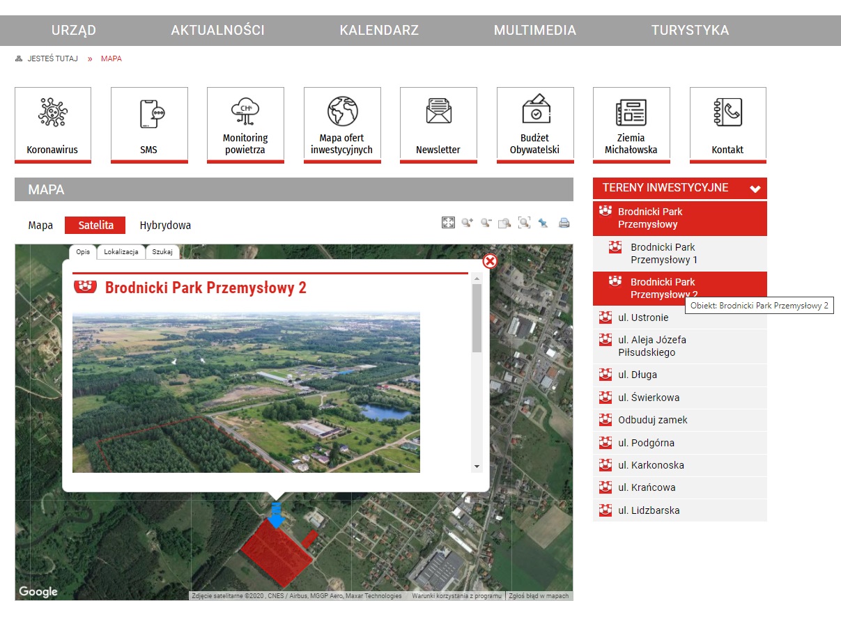Viewport: 841px width, 619px height.
Task: Switch map to fullscreen mode
Action: [448, 222]
